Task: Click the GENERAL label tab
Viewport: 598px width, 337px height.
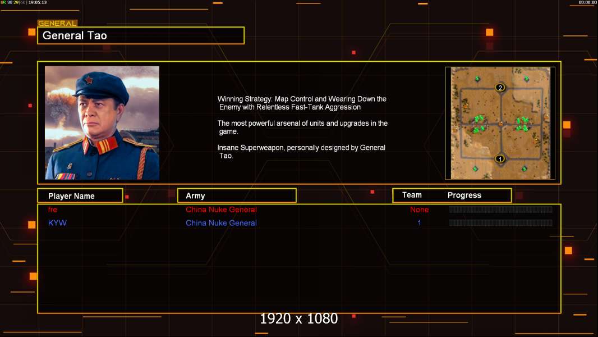Action: (x=57, y=23)
